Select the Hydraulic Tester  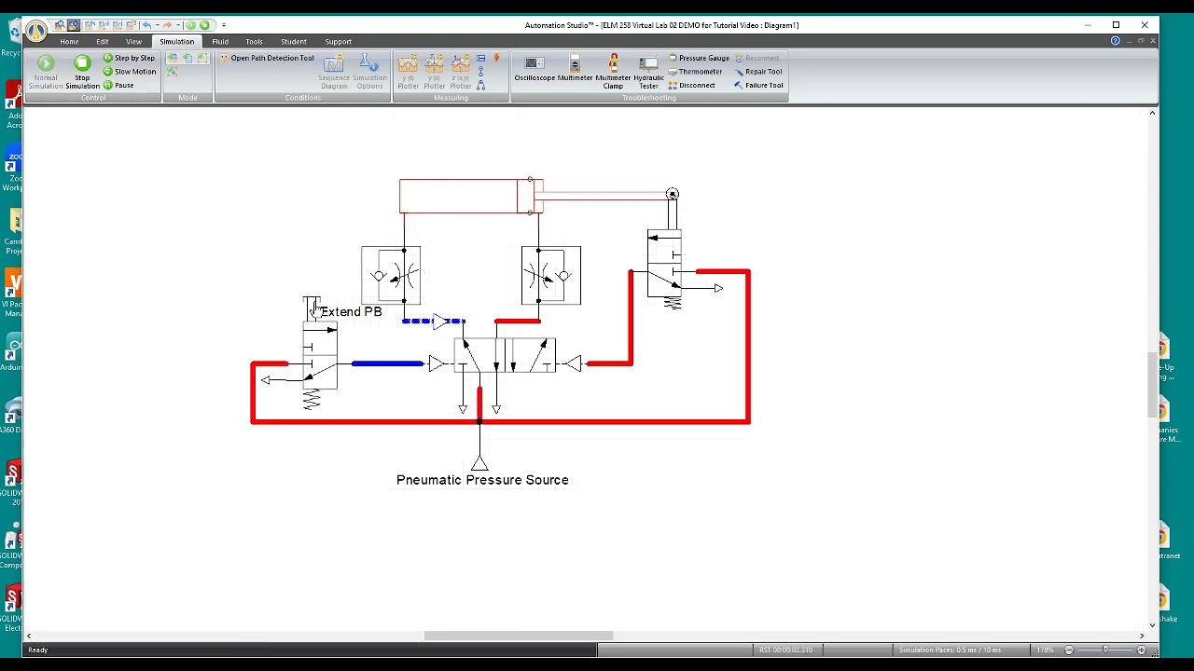tap(648, 72)
